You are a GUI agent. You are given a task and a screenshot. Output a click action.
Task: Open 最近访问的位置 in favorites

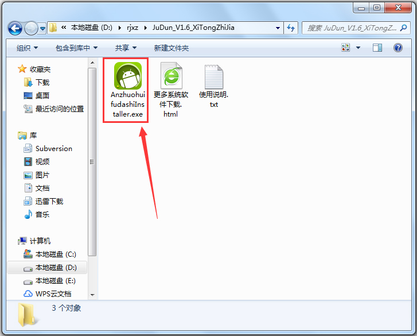[60, 109]
